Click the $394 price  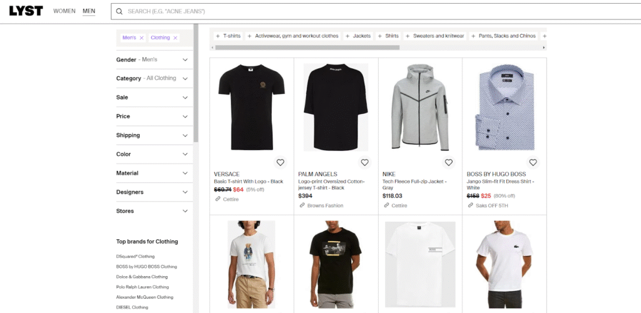305,196
